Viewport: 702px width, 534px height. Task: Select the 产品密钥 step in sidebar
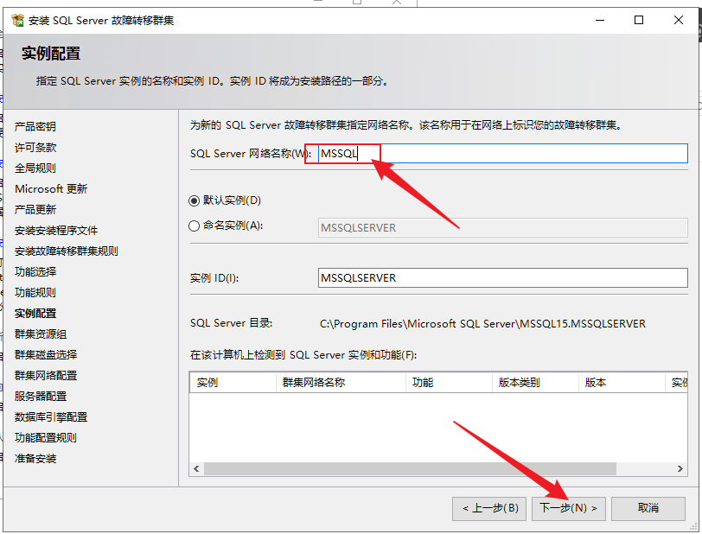pyautogui.click(x=35, y=127)
